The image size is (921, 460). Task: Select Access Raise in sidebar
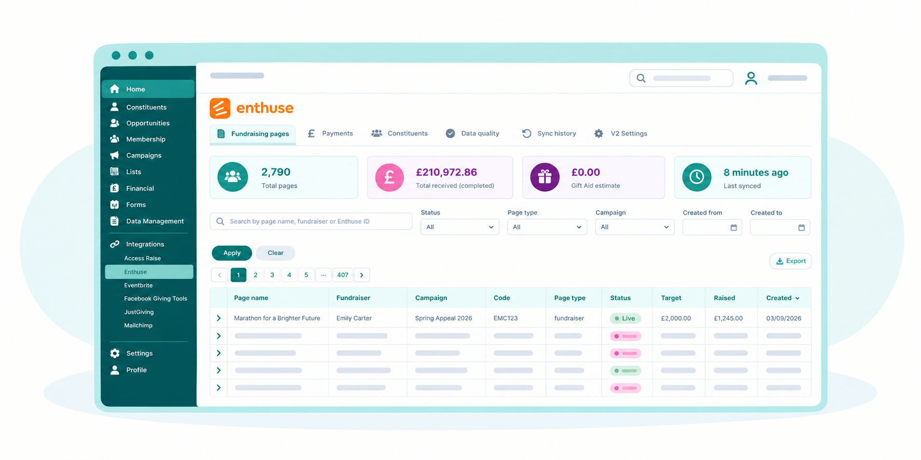point(142,258)
